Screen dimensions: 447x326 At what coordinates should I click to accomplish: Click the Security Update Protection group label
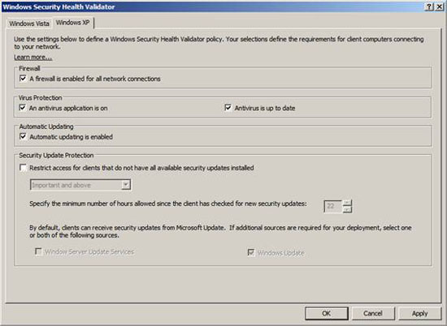56,156
